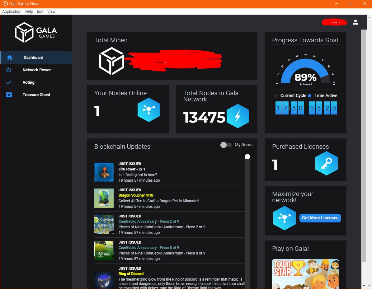Click the Fire Tower thumbnail image
The width and height of the screenshot is (372, 289).
pyautogui.click(x=104, y=172)
